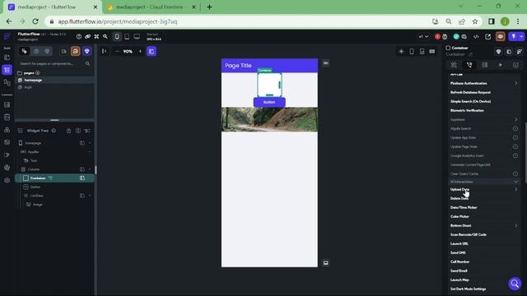527x296 pixels.
Task: Select the Image widget in the tree
Action: tap(37, 205)
